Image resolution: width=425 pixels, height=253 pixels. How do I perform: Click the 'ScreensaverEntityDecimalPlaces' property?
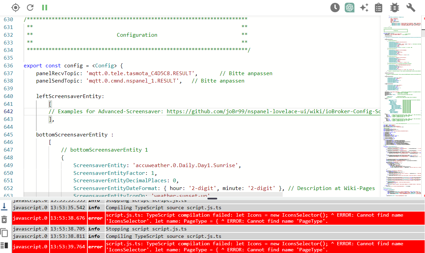coord(120,181)
